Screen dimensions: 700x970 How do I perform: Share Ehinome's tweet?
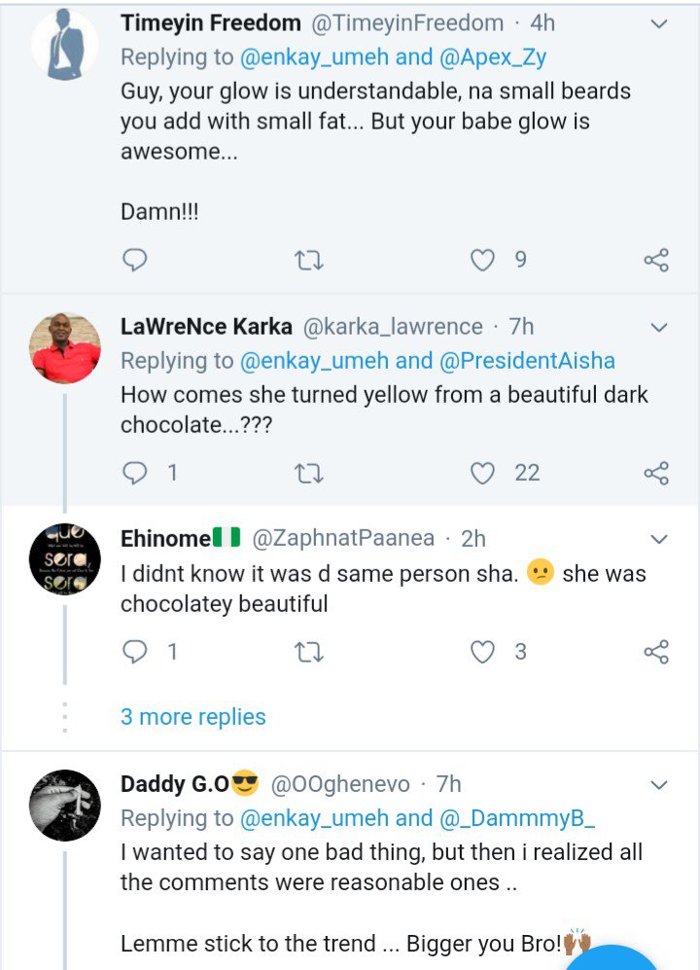656,651
